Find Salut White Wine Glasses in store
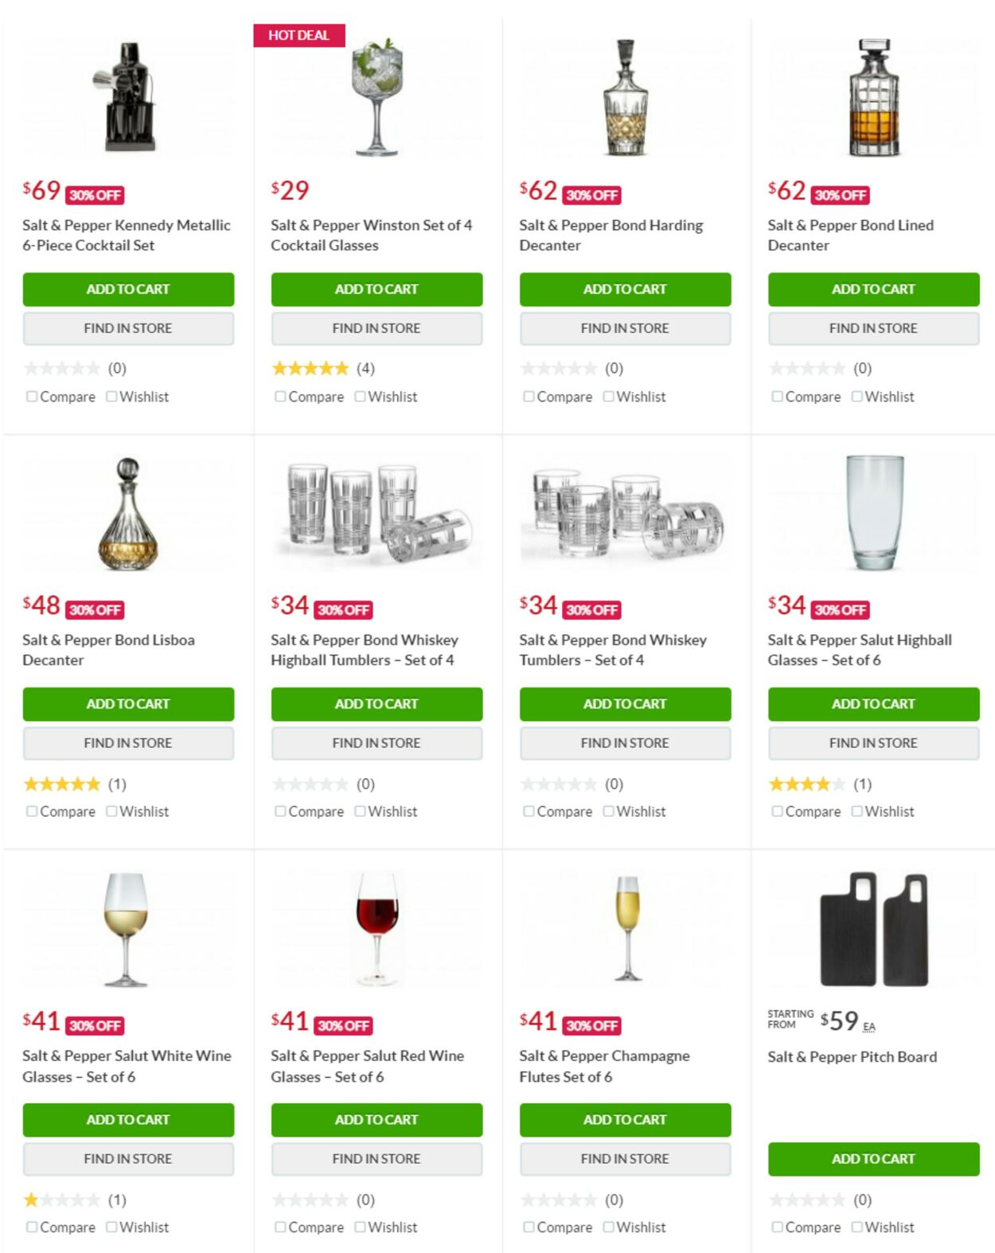995x1253 pixels. [128, 1159]
